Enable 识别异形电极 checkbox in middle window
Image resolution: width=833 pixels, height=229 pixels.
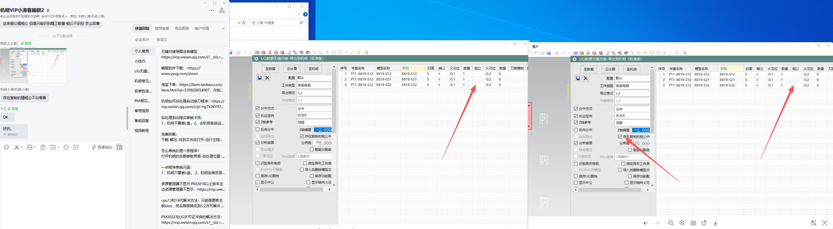pyautogui.click(x=257, y=163)
